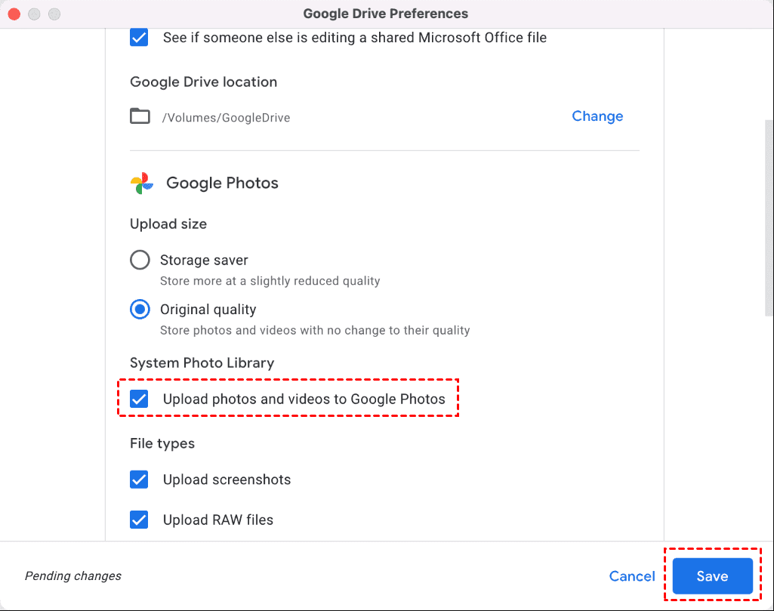Click the /Volumes/GoogleDrive path text
Image resolution: width=774 pixels, height=611 pixels.
(226, 118)
